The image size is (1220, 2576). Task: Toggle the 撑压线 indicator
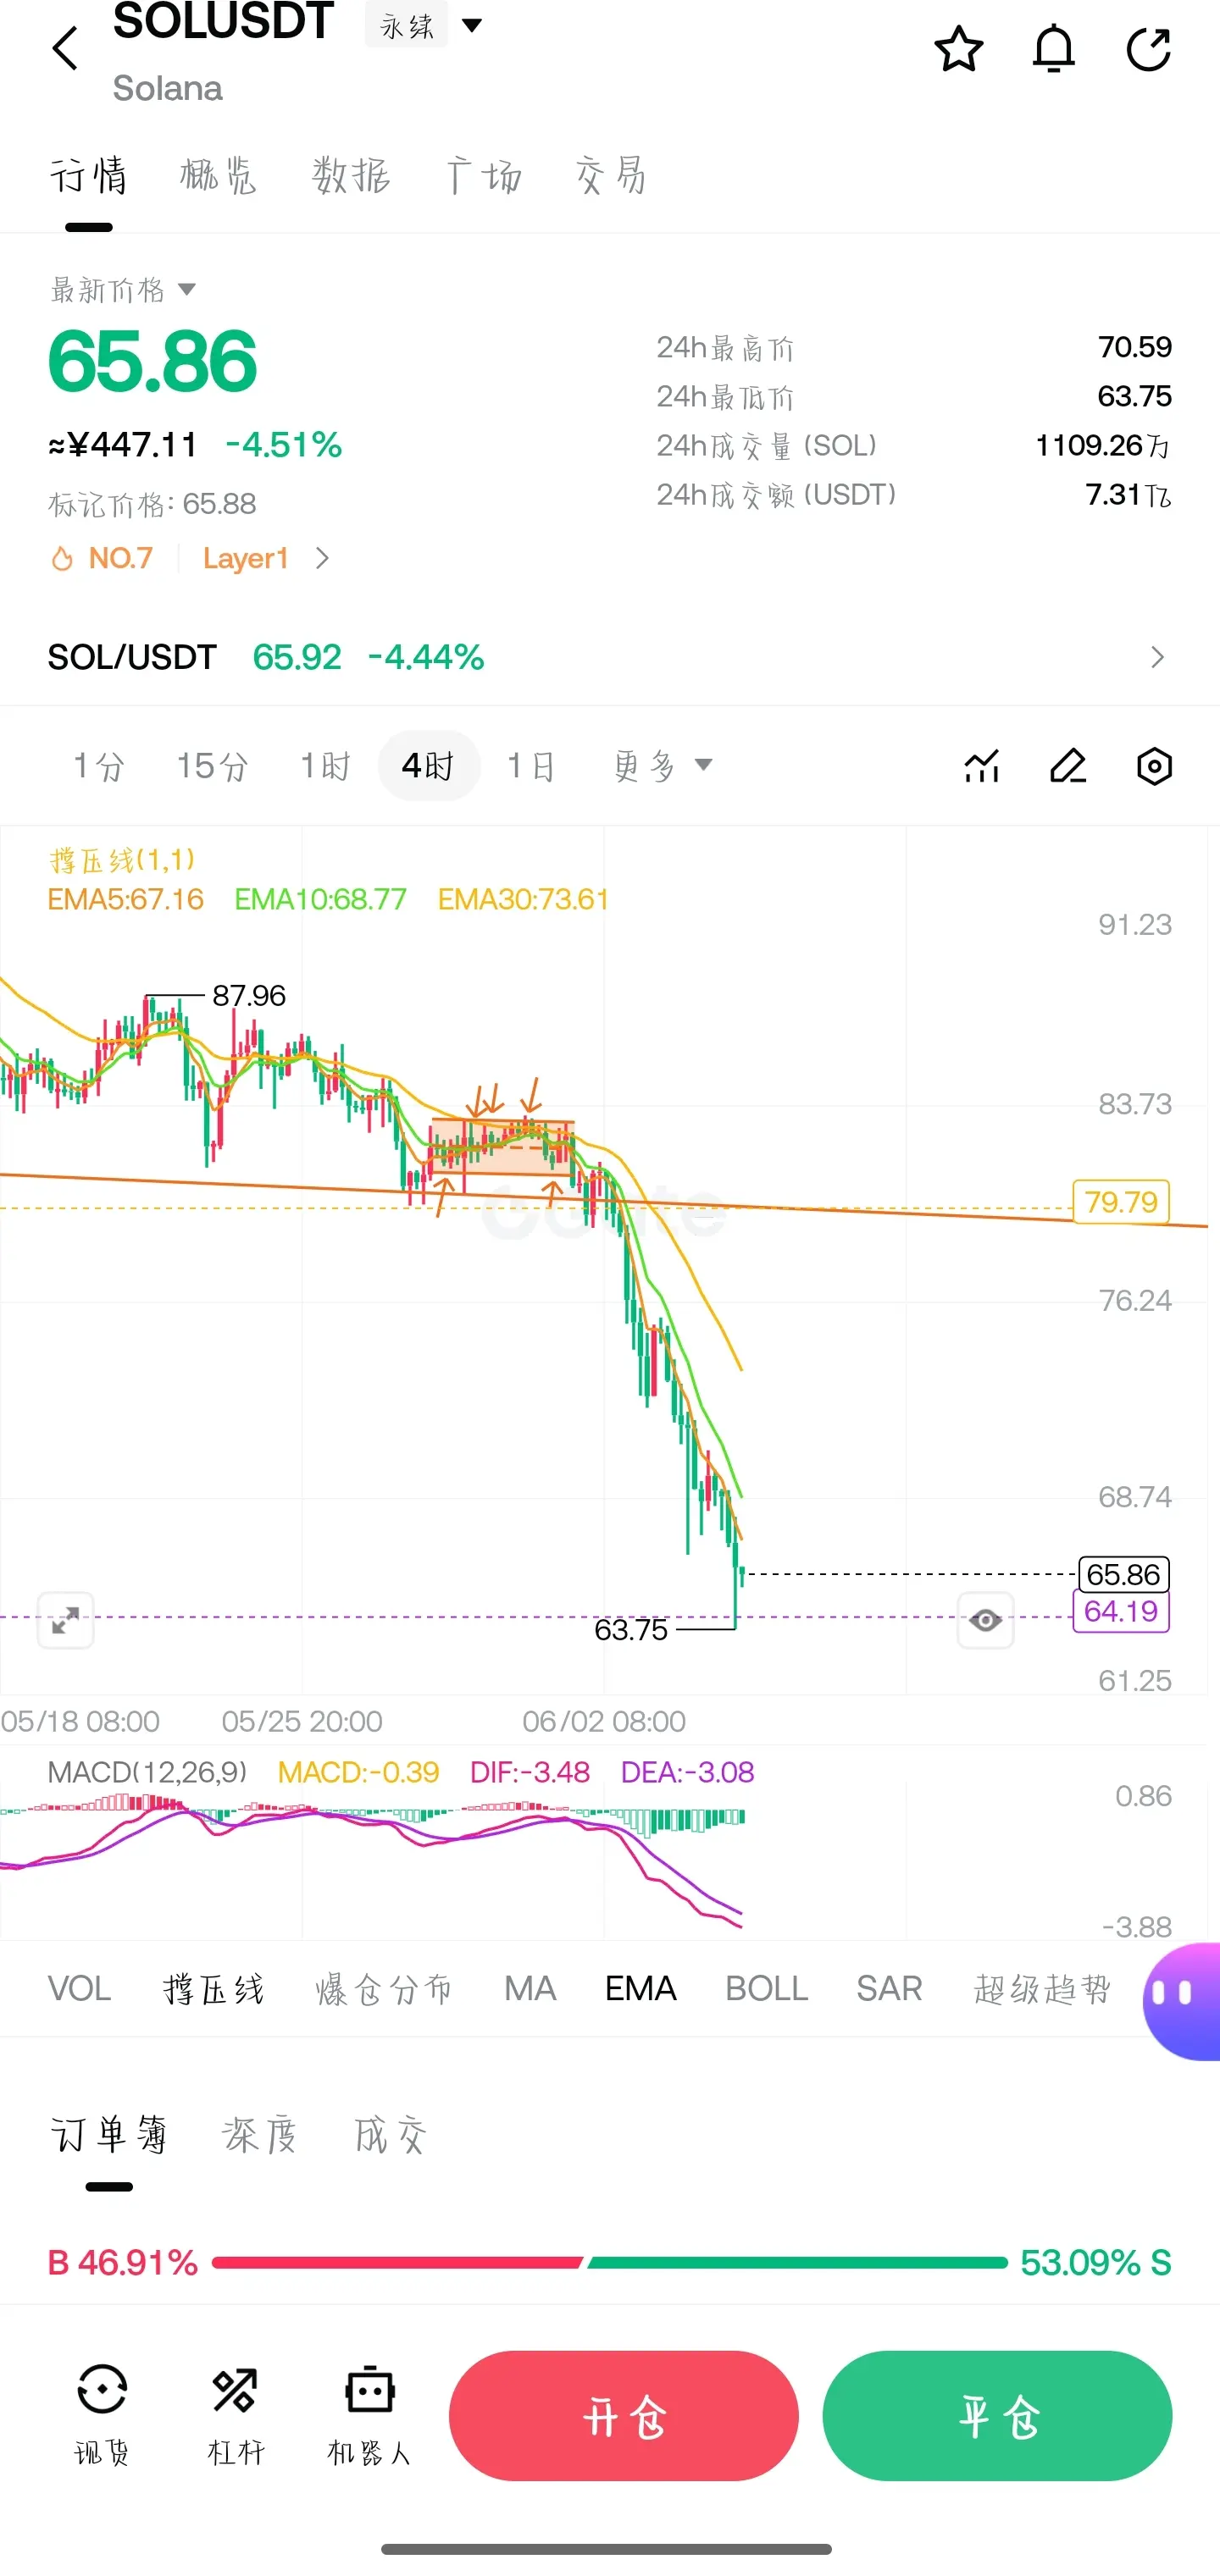click(x=213, y=1989)
